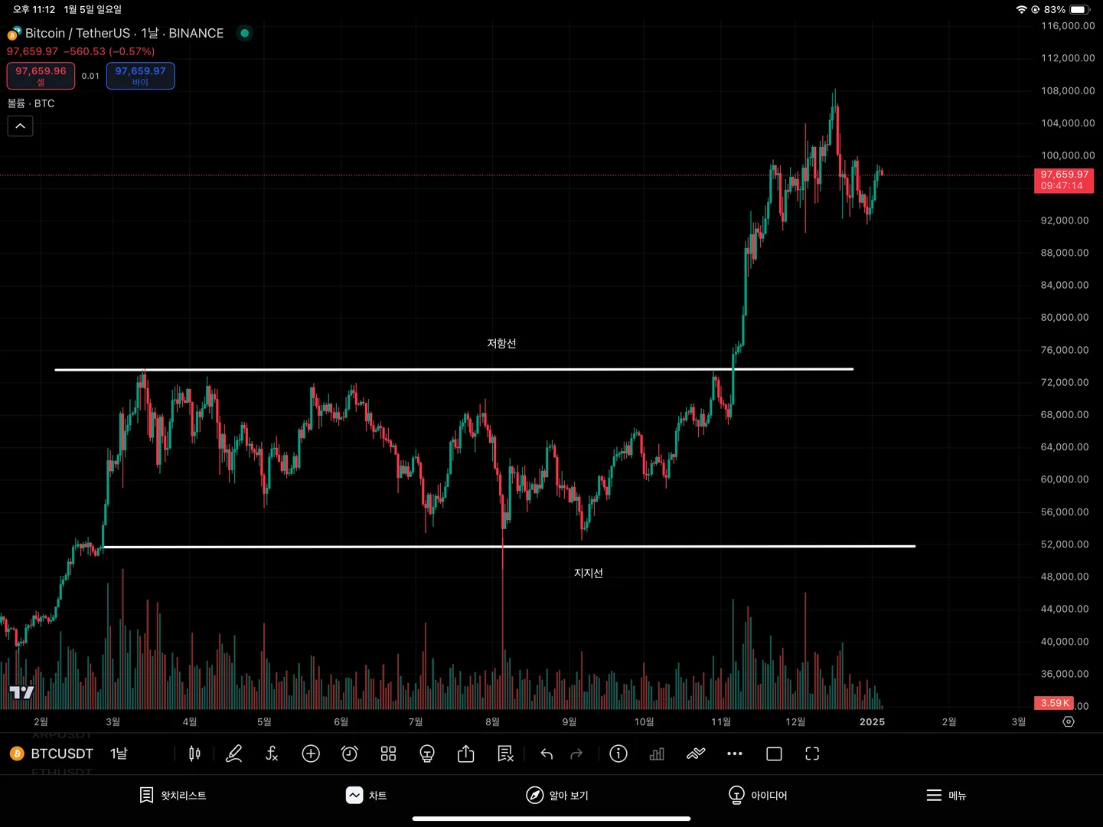The width and height of the screenshot is (1103, 827).
Task: Open the indicators fx menu
Action: [272, 754]
